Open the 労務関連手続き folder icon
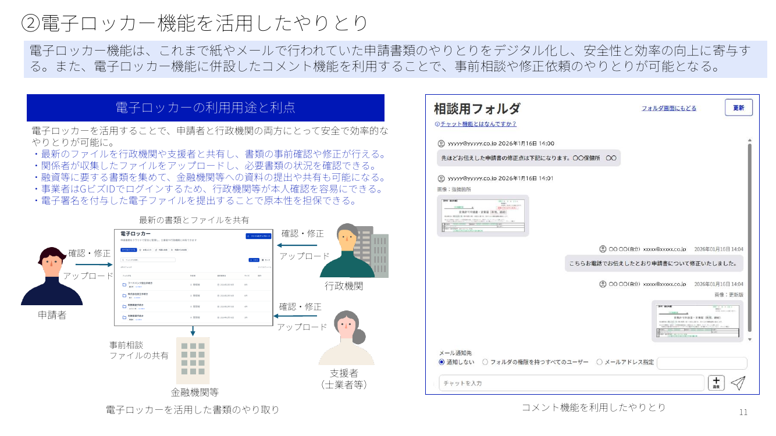Image resolution: width=776 pixels, height=436 pixels. (x=124, y=317)
